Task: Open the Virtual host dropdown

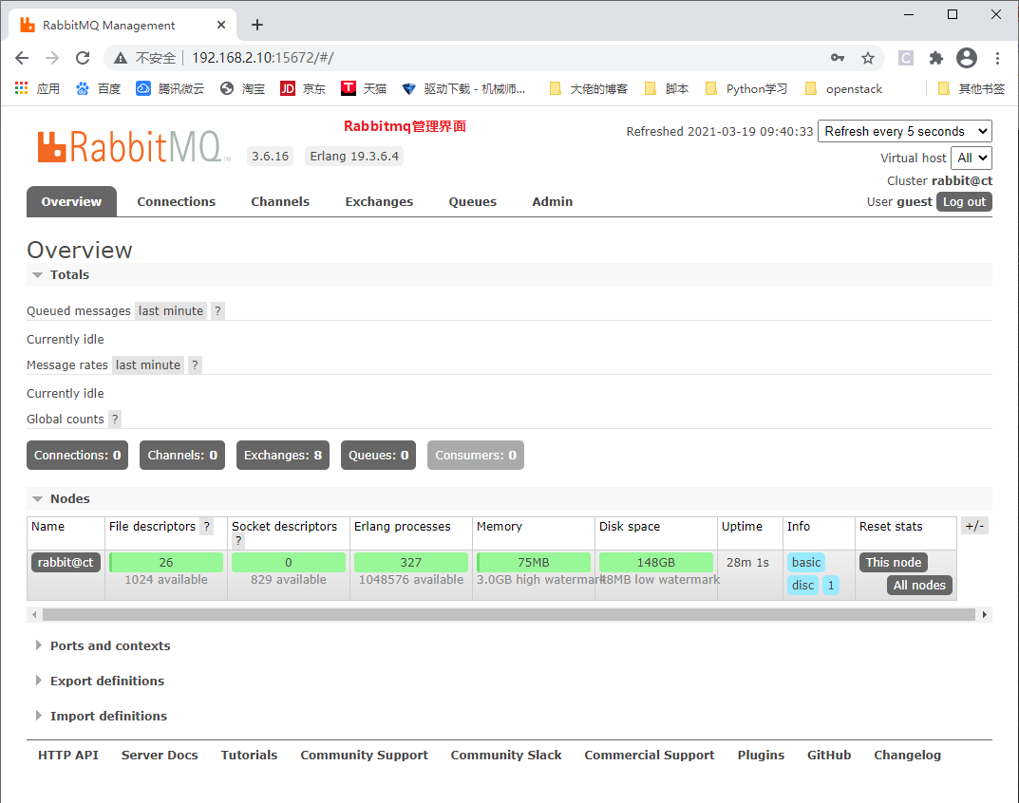Action: pyautogui.click(x=972, y=158)
